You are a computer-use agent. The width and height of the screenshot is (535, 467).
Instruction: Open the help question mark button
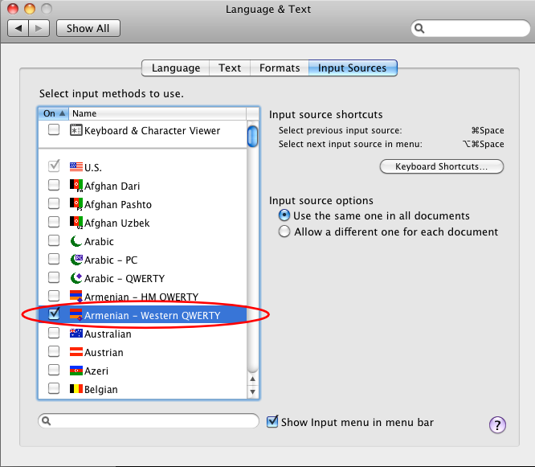pos(497,425)
